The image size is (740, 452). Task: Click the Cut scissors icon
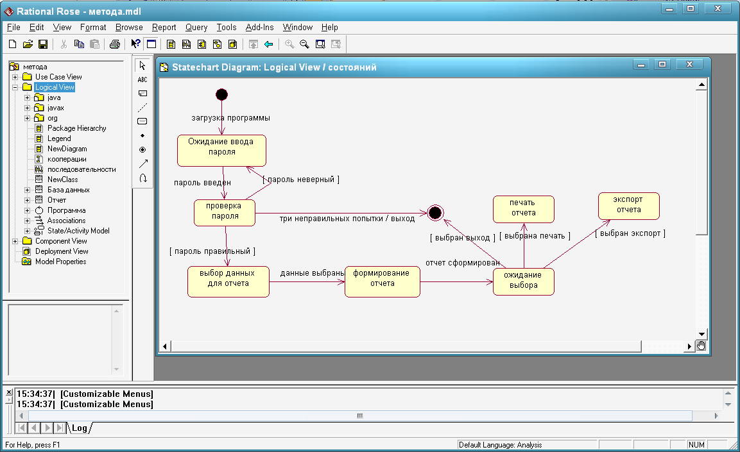click(x=64, y=44)
